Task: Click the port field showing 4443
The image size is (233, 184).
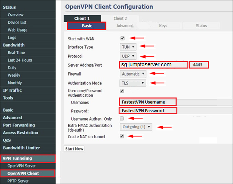Action: coord(199,65)
